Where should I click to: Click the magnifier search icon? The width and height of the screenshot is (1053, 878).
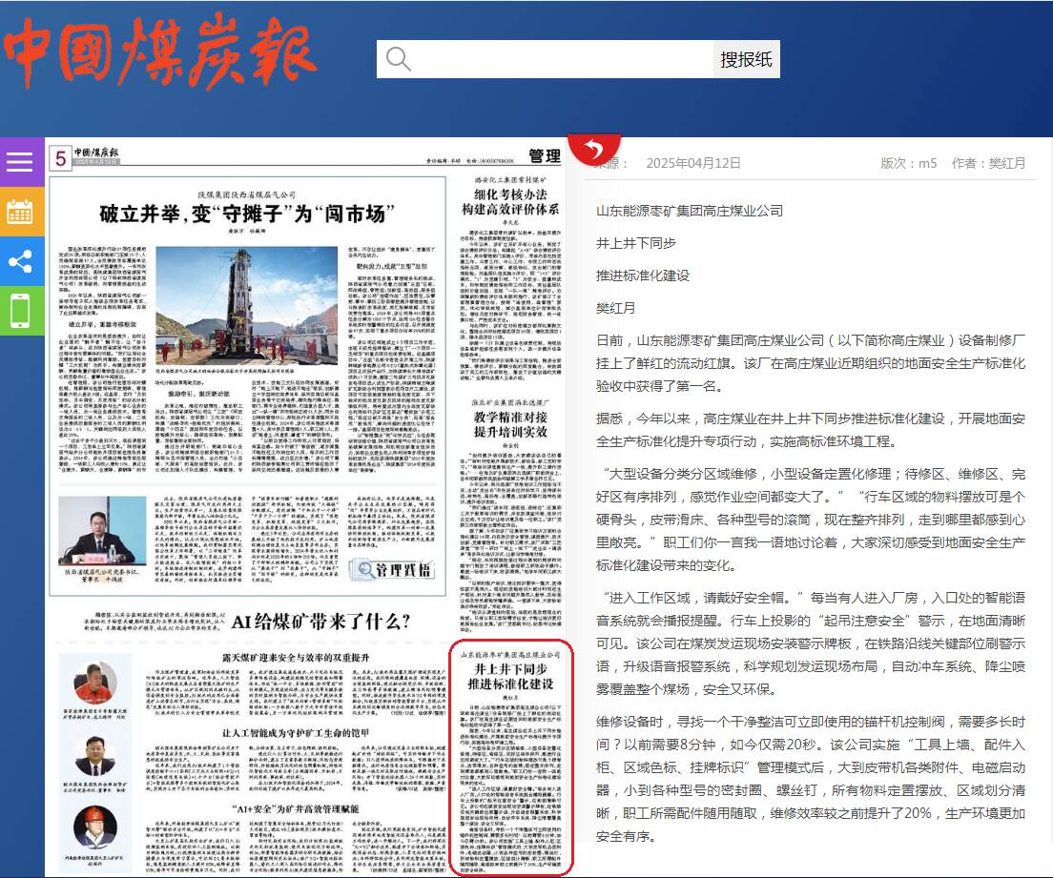pos(399,59)
